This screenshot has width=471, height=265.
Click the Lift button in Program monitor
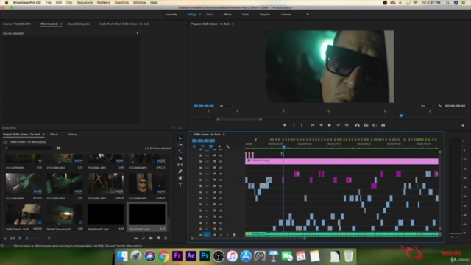(x=357, y=125)
